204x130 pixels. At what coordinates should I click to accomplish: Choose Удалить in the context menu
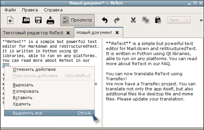(x=49, y=104)
